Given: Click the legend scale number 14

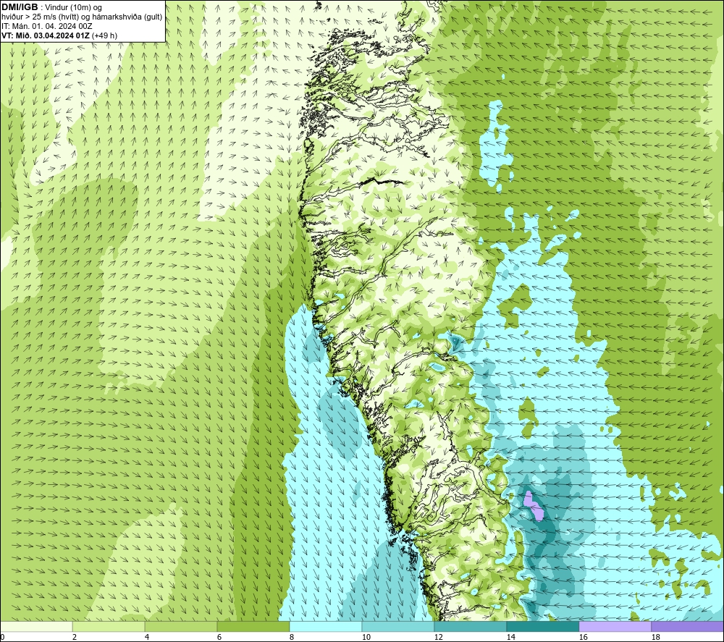Looking at the screenshot, I should [x=510, y=638].
